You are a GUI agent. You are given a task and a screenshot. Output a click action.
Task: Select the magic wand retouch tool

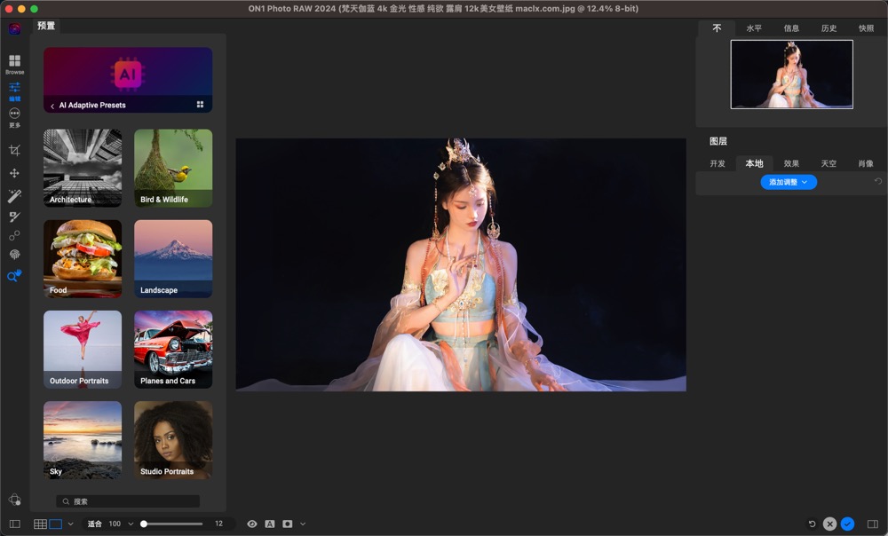pos(14,195)
